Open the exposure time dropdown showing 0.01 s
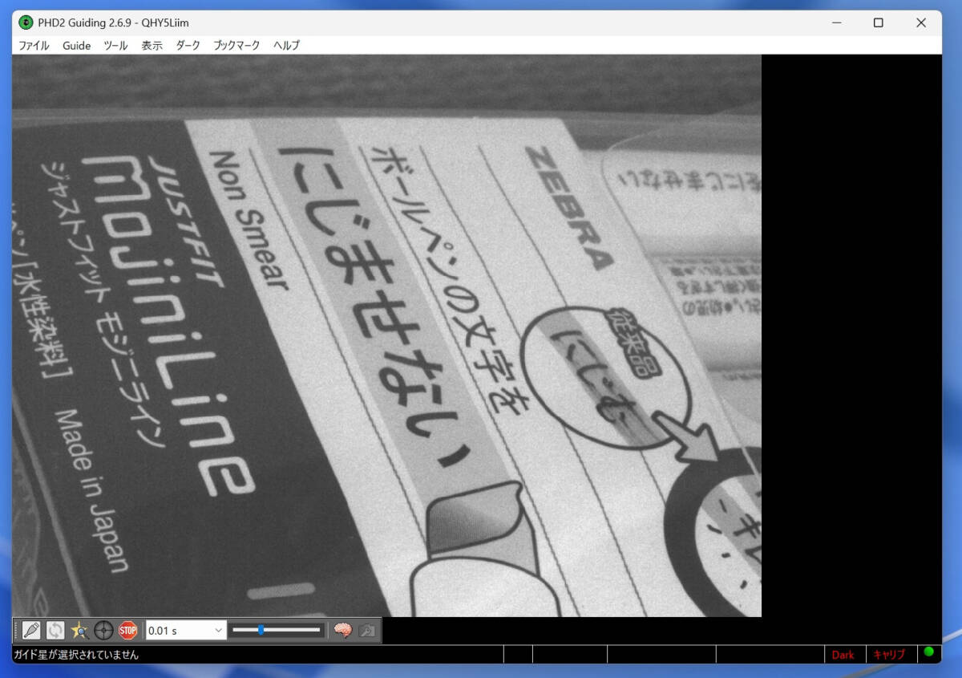 (x=186, y=631)
